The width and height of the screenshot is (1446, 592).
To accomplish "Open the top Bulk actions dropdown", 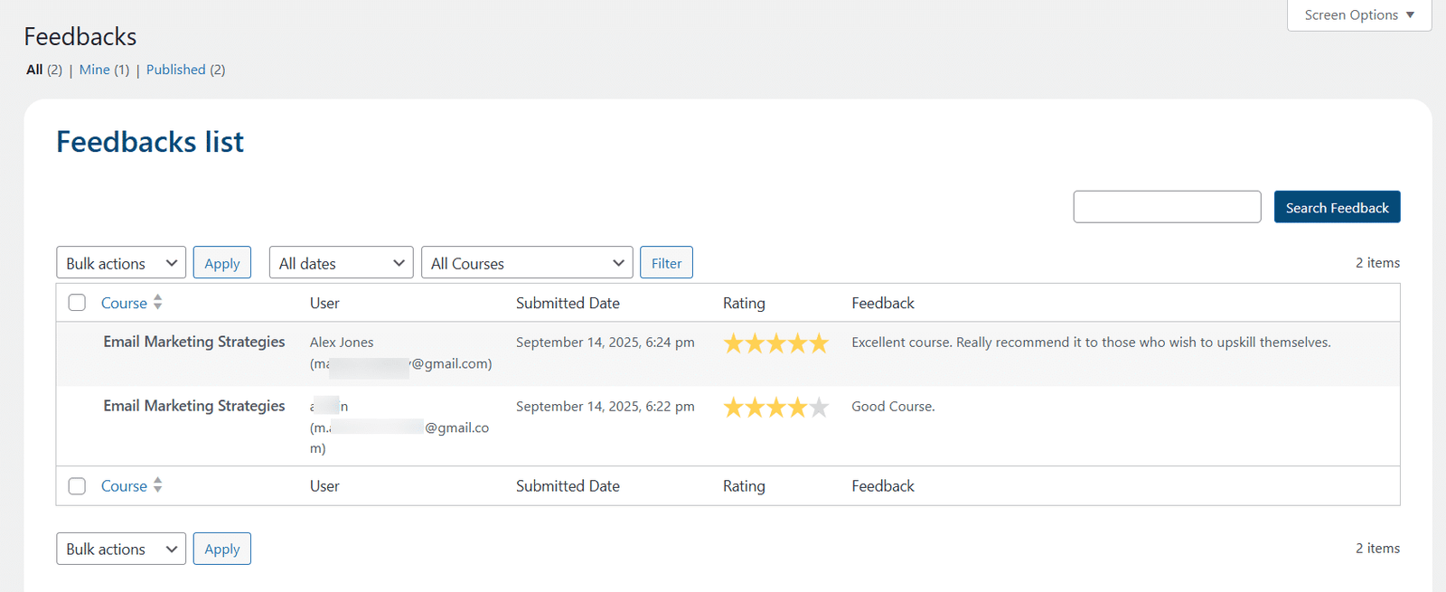I will point(121,263).
